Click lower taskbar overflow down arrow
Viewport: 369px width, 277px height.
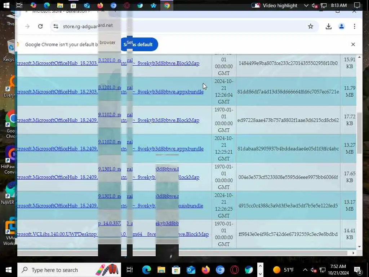[x=260, y=273]
